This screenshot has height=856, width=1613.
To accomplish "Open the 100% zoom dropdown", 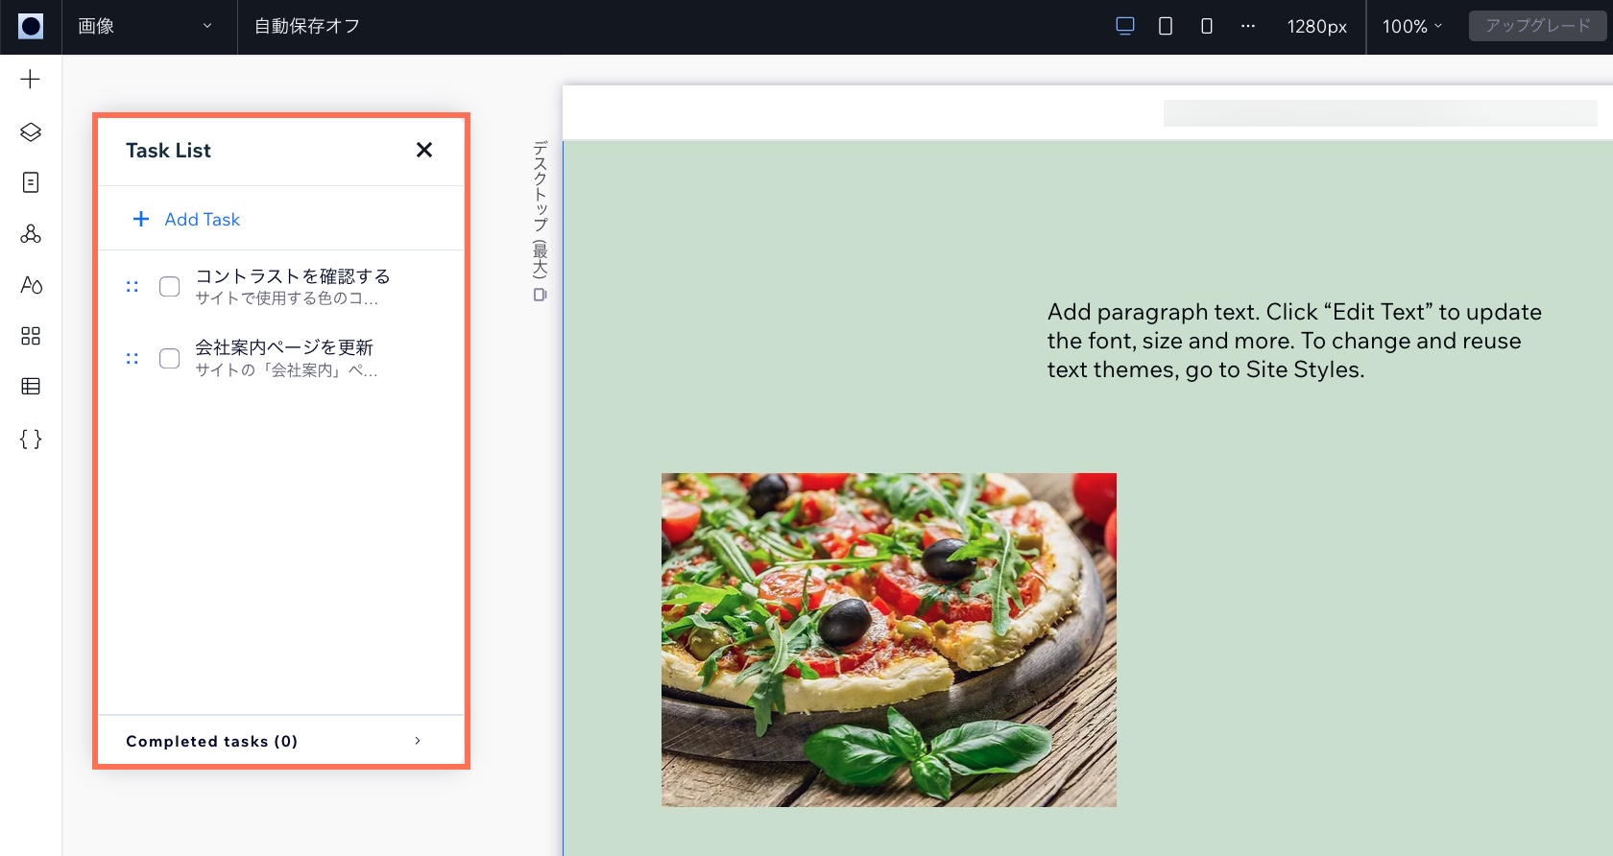I will click(x=1412, y=27).
